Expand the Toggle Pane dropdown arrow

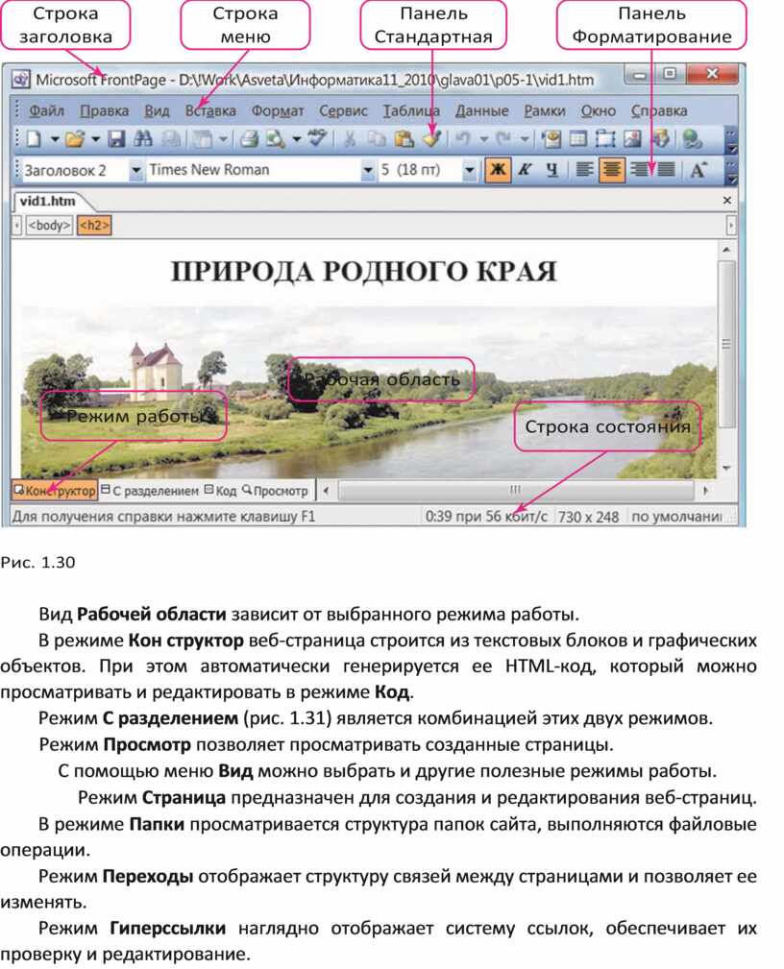coord(223,139)
